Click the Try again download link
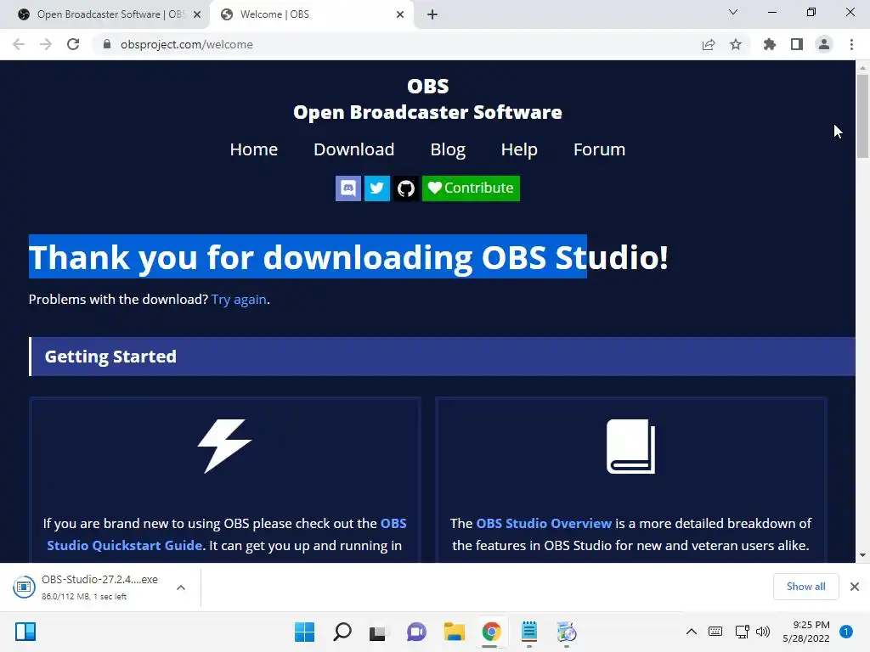 coord(239,300)
